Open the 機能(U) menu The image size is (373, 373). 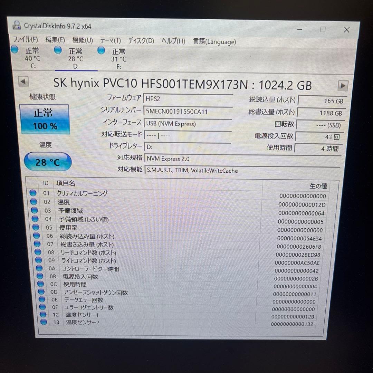83,40
